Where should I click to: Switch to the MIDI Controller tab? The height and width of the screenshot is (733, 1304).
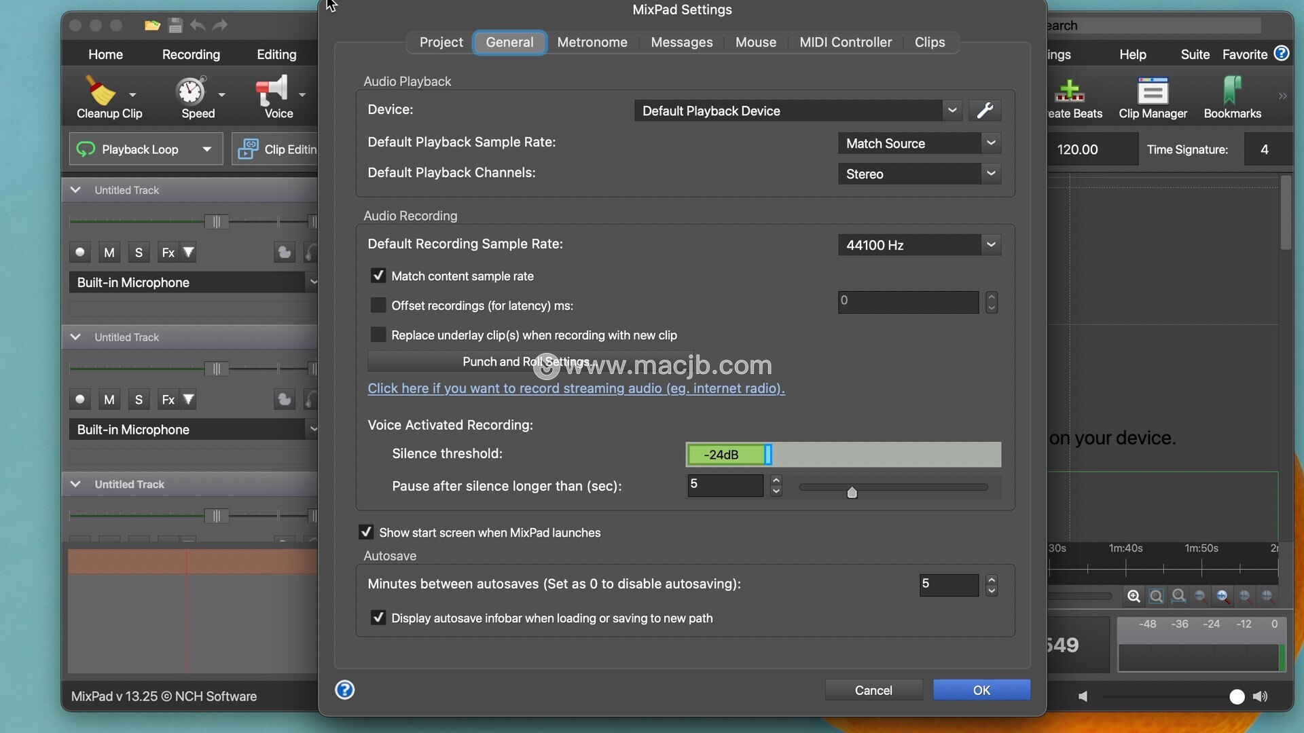click(845, 42)
